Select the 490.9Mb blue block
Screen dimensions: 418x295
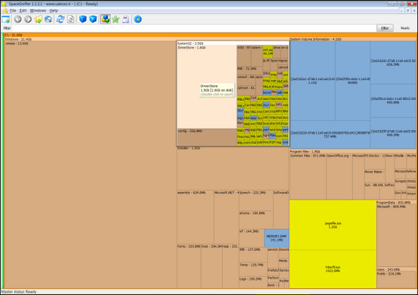click(x=393, y=101)
